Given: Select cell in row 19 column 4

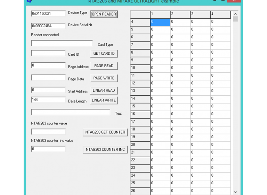Looking at the screenshot, I should tap(220, 138).
